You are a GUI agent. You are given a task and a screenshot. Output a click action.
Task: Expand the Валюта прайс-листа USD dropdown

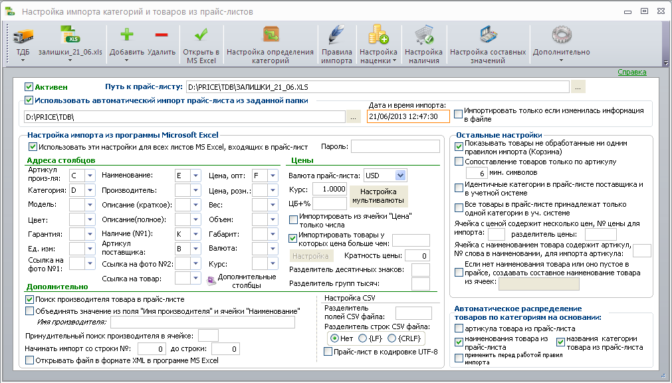(400, 176)
